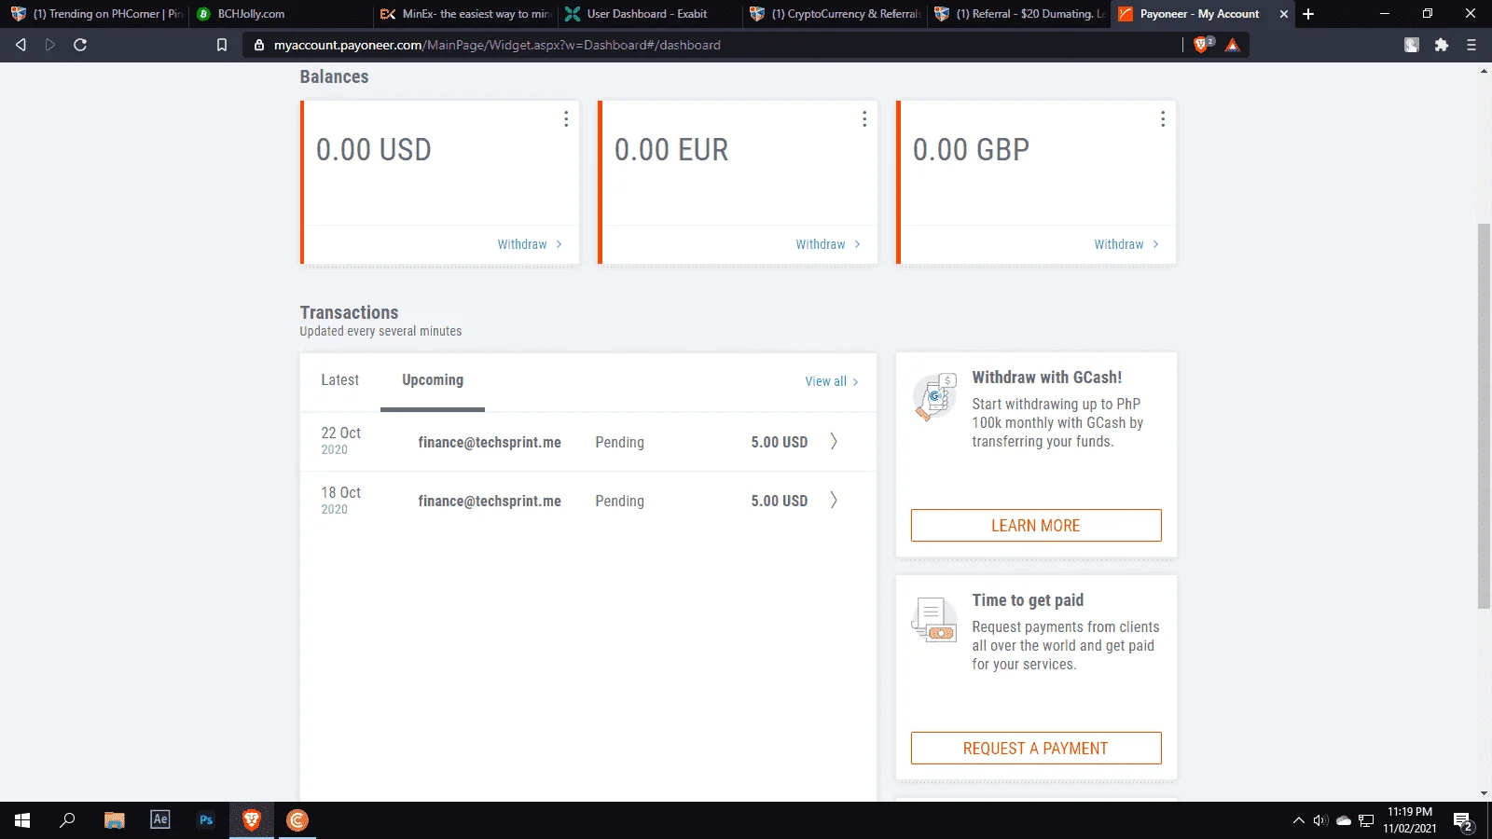Expand the 22 Oct transaction chevron
Viewport: 1492px width, 839px height.
[834, 441]
